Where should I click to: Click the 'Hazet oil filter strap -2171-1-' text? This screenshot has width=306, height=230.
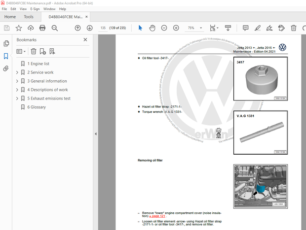pyautogui.click(x=162, y=106)
